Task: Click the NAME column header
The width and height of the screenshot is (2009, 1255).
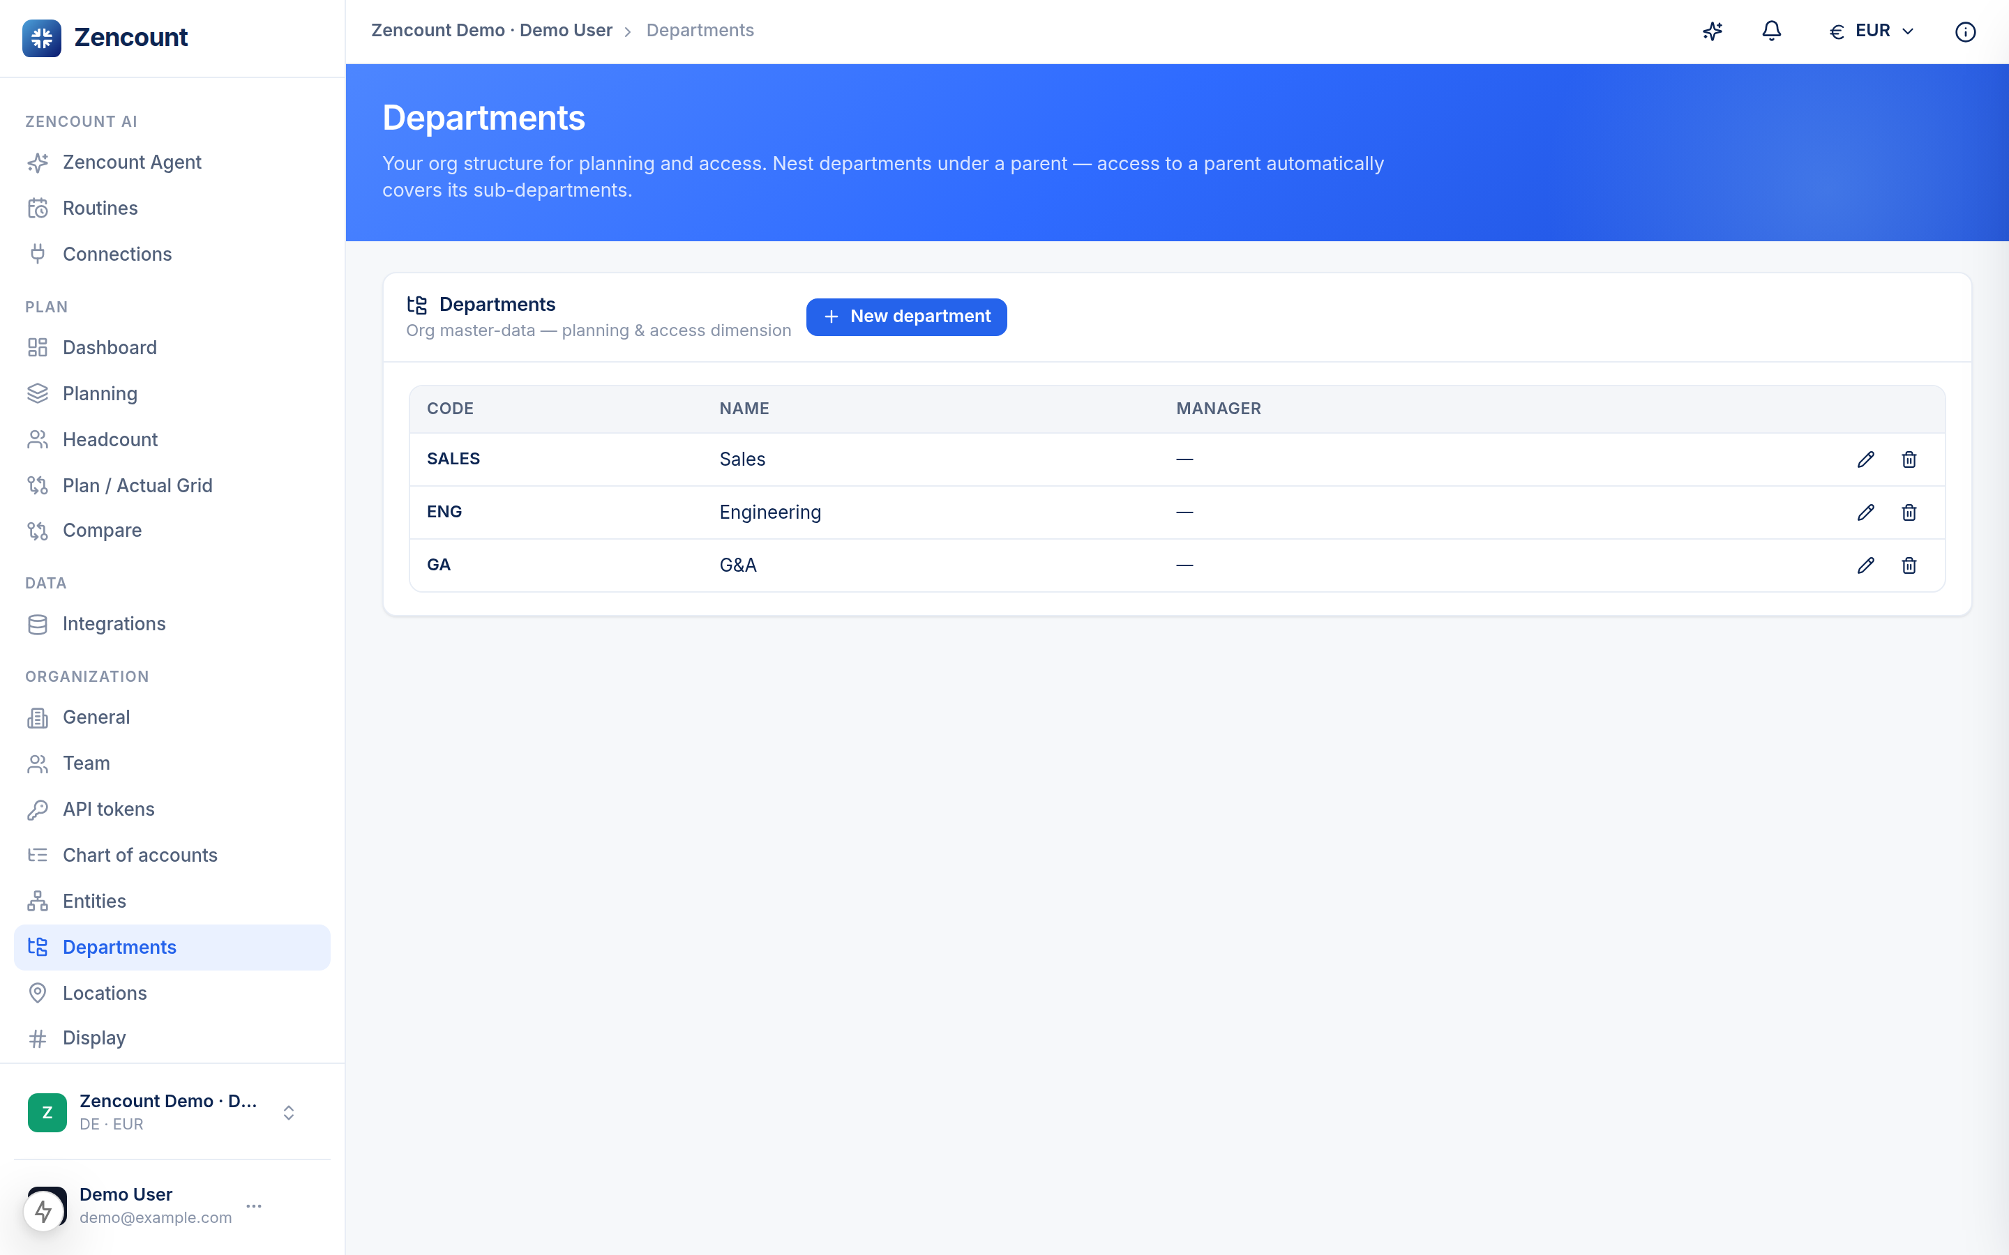Action: (744, 409)
